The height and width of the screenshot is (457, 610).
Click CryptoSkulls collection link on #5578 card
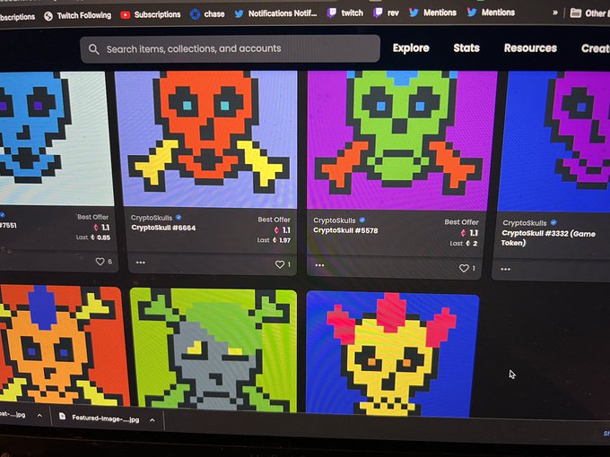click(335, 220)
